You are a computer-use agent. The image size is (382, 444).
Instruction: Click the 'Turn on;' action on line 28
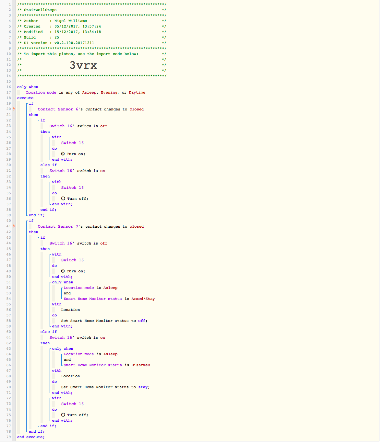76,154
